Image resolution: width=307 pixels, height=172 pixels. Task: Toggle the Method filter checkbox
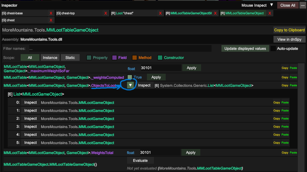tap(135, 58)
